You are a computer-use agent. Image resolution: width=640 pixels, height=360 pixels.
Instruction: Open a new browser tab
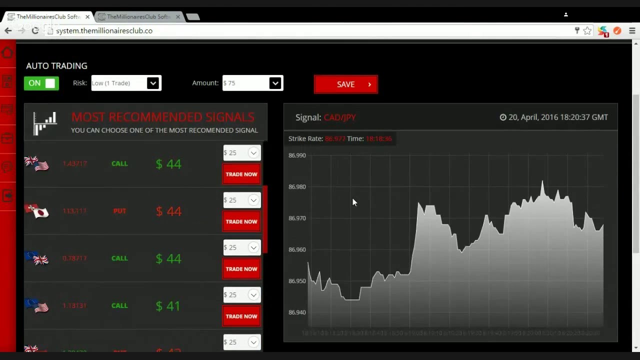click(193, 17)
